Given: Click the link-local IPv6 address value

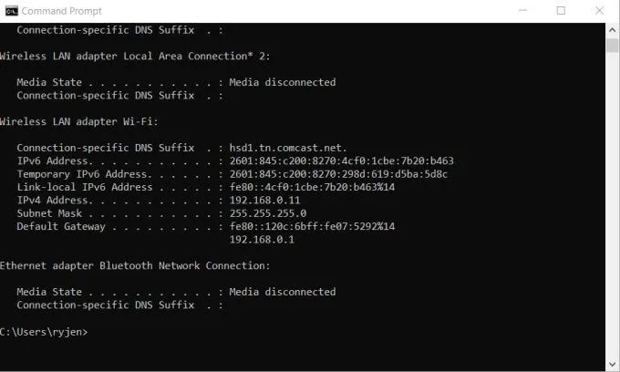Looking at the screenshot, I should [312, 187].
